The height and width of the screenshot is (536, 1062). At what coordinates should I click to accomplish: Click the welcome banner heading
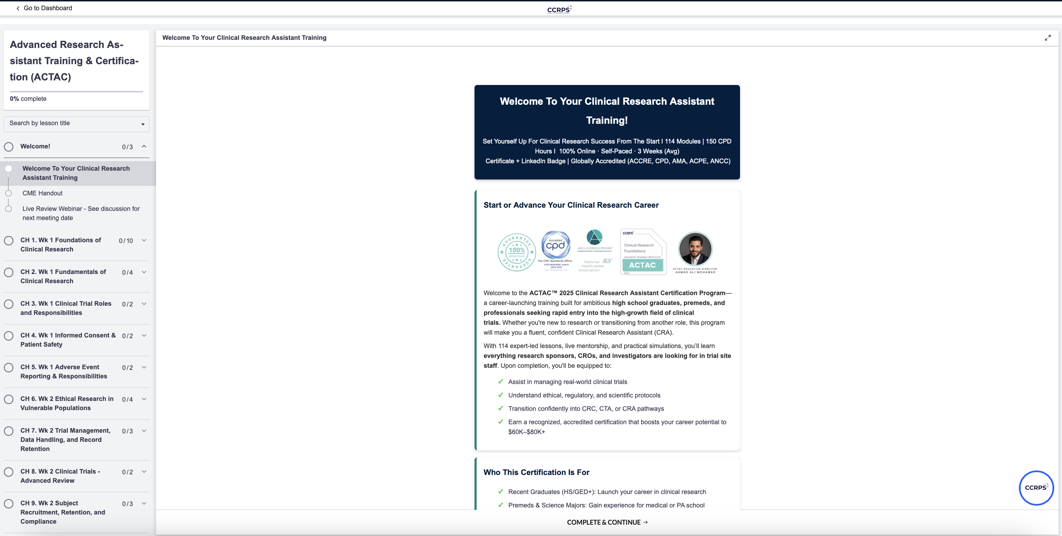pos(607,111)
